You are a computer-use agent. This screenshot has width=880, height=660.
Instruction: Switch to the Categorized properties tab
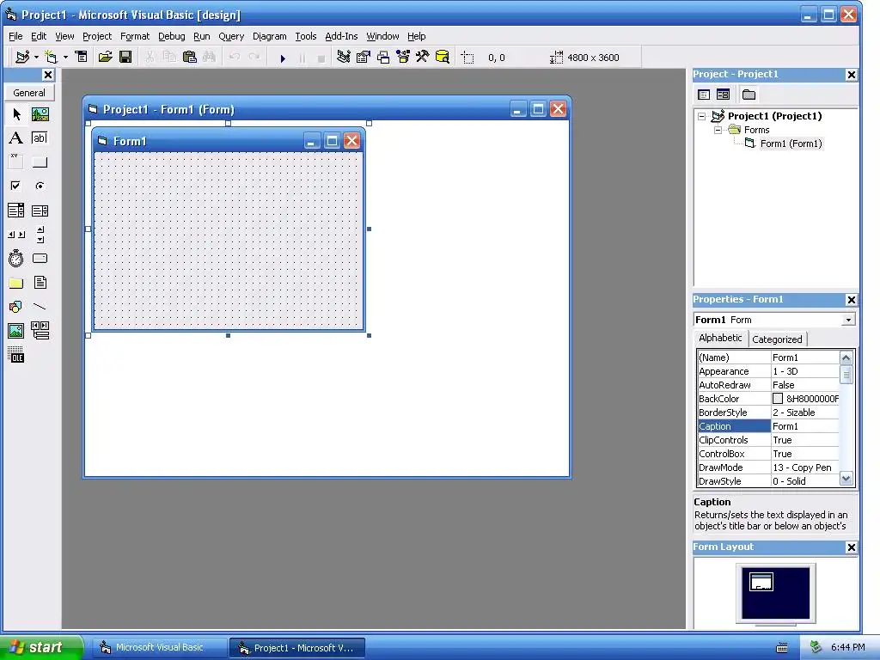click(777, 339)
